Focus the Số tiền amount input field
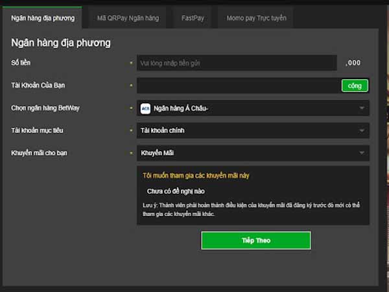389x292 pixels. pyautogui.click(x=237, y=63)
